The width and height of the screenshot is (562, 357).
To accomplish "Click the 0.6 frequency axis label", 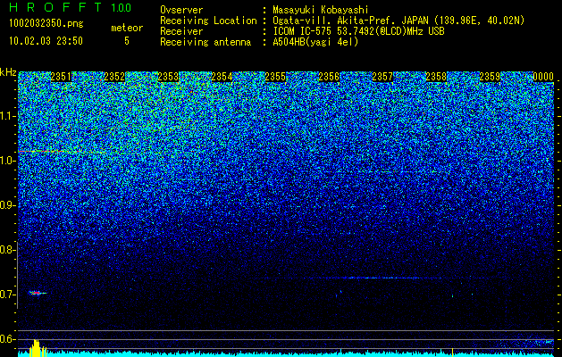I will pyautogui.click(x=6, y=339).
